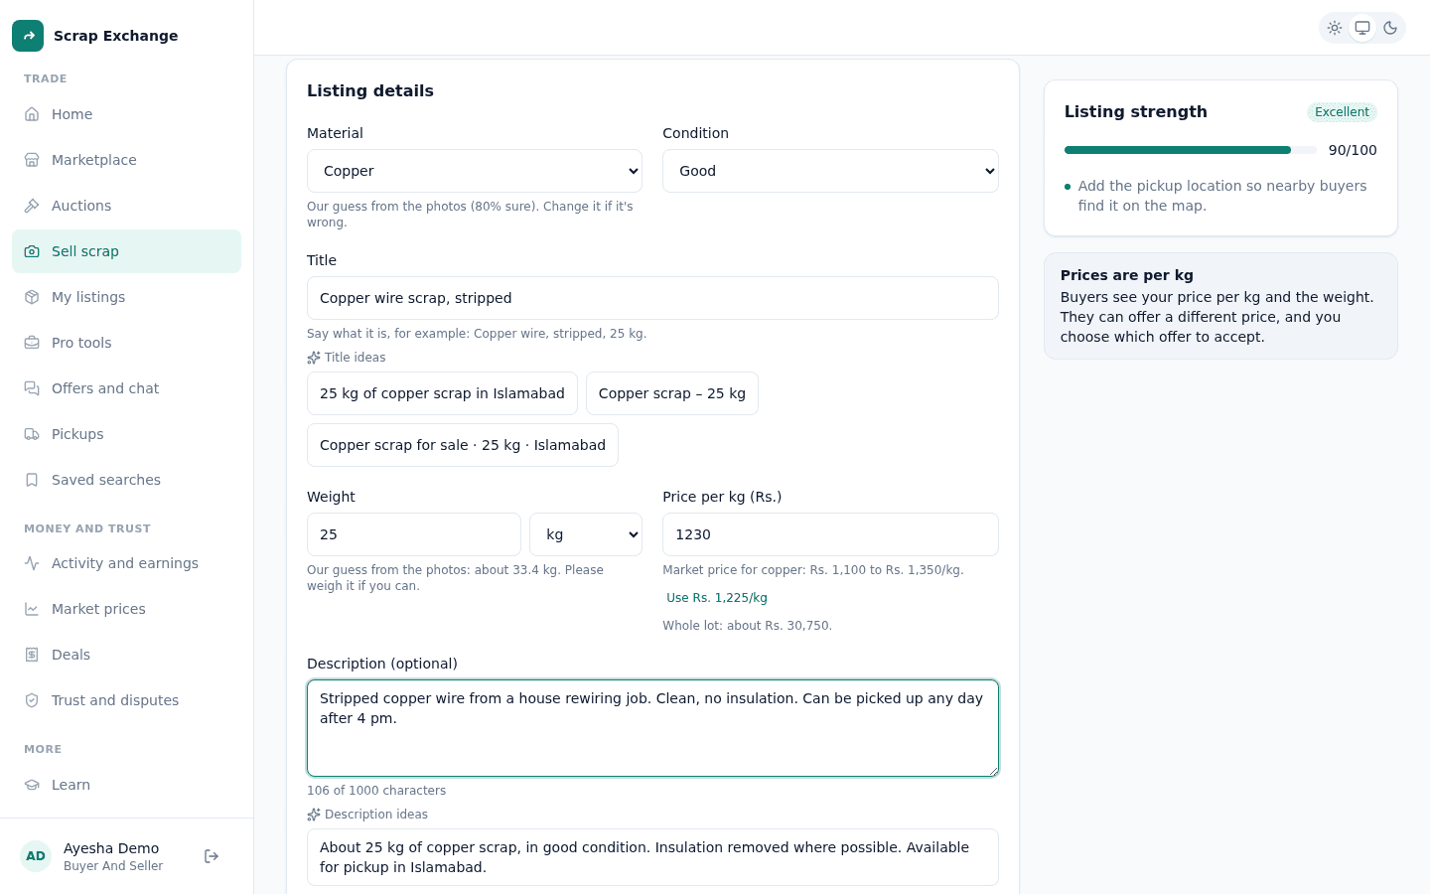This screenshot has height=894, width=1430.
Task: Click the Excellent badge
Action: 1342,112
